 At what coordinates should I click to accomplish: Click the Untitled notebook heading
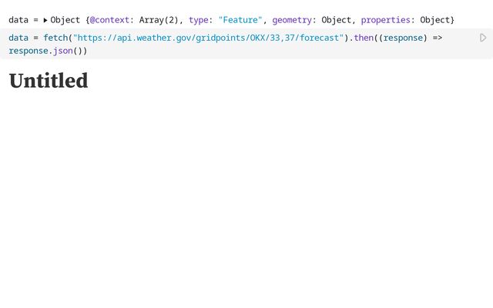49,81
